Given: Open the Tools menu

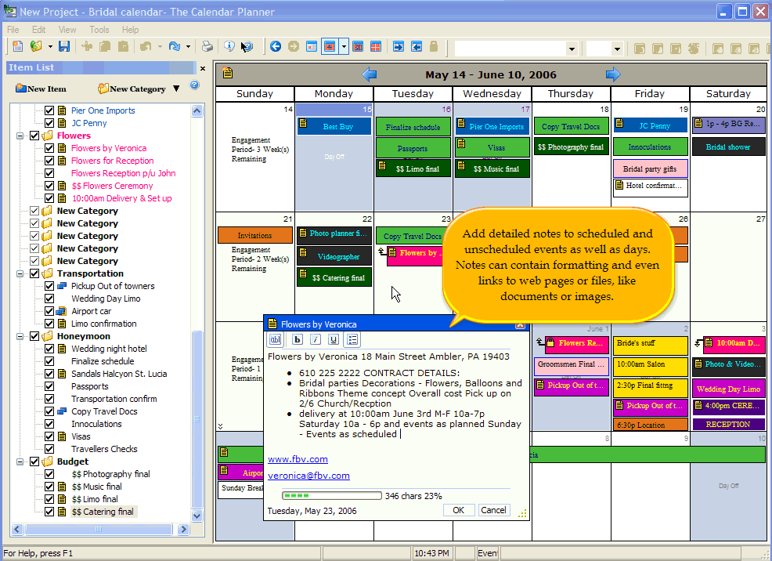Looking at the screenshot, I should click(x=99, y=30).
